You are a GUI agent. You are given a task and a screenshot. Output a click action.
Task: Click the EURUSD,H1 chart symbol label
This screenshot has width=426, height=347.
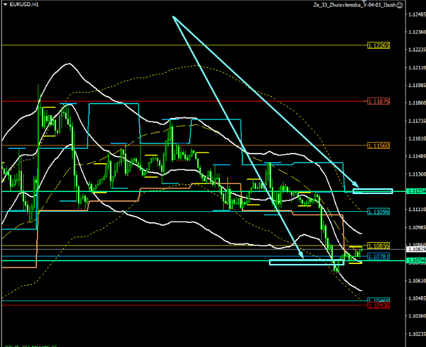[24, 5]
